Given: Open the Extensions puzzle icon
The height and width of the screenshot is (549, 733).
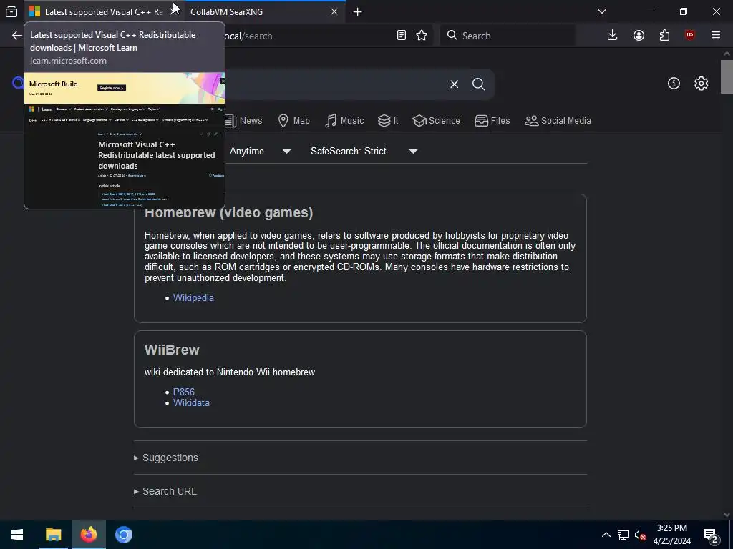Looking at the screenshot, I should [664, 36].
